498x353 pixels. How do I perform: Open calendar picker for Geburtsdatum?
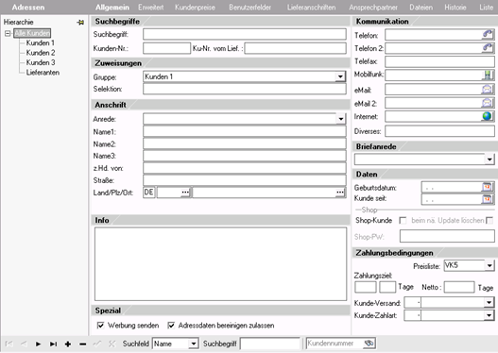pyautogui.click(x=488, y=187)
